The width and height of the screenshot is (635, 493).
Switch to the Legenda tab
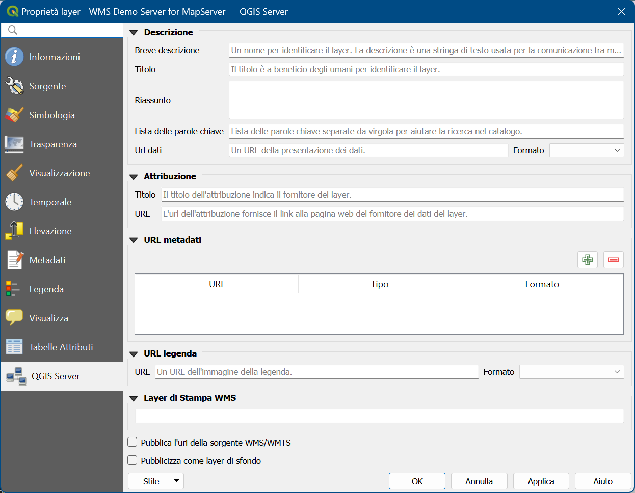(62, 289)
